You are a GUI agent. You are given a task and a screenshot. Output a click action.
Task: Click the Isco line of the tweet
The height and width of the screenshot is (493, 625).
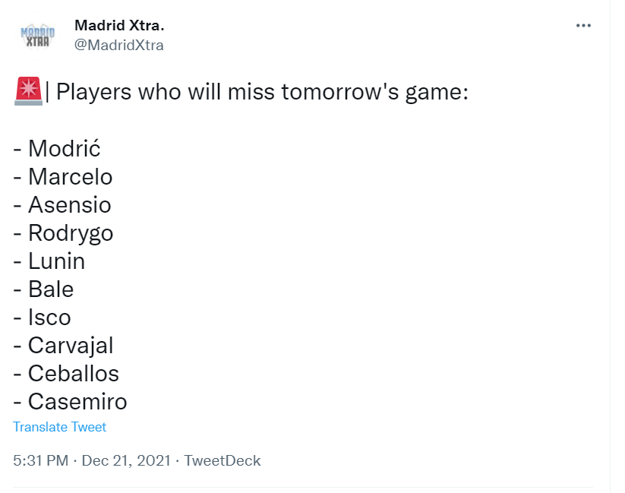tap(49, 318)
